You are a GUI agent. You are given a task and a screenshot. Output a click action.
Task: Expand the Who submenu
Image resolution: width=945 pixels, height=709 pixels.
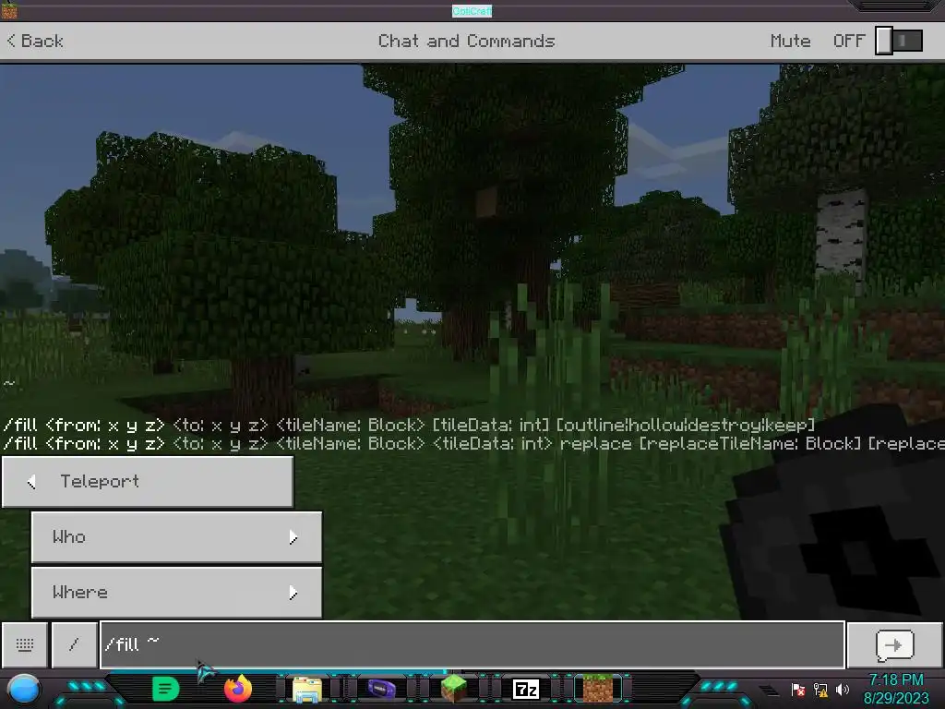176,537
